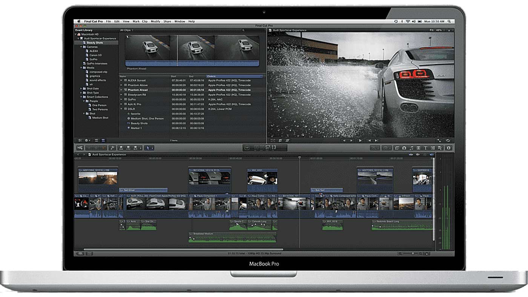
Task: Switch event browser to list view
Action: click(x=103, y=140)
